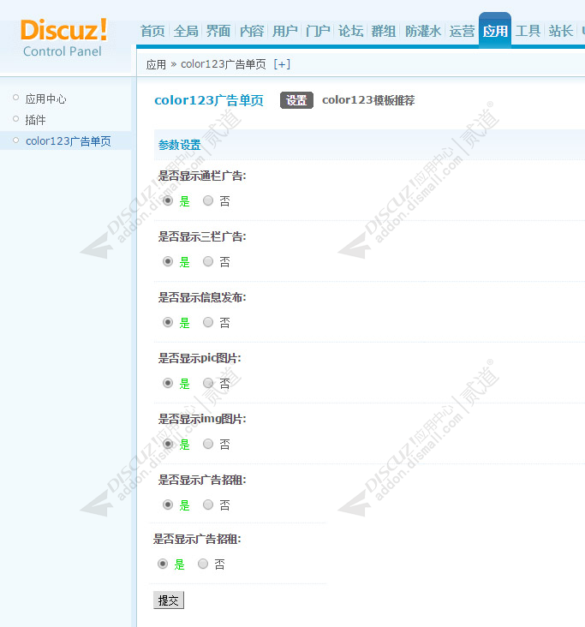
Task: Switch to the 论坛 tab
Action: [x=350, y=31]
